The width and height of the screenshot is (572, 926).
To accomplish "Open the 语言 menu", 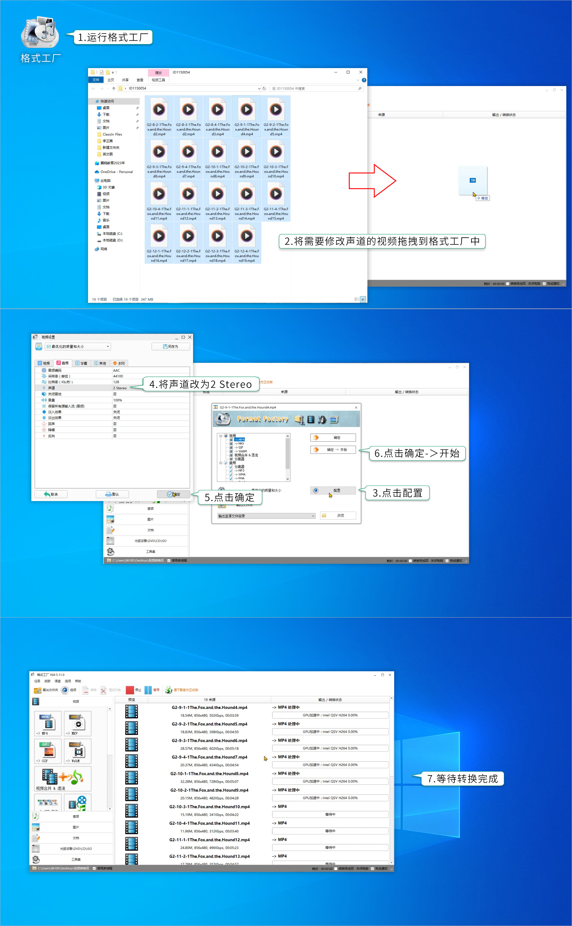I will pos(58,681).
